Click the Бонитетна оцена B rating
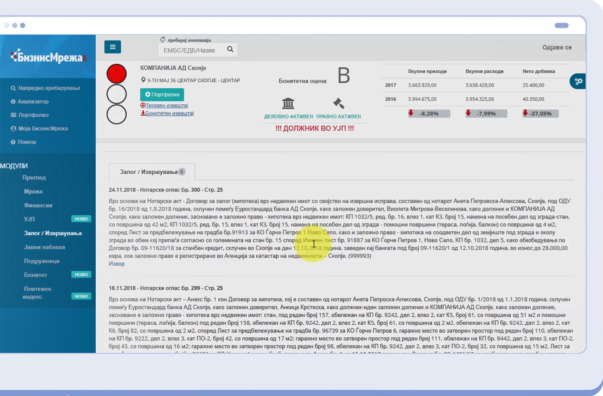Image resolution: width=603 pixels, height=396 pixels. (x=344, y=76)
